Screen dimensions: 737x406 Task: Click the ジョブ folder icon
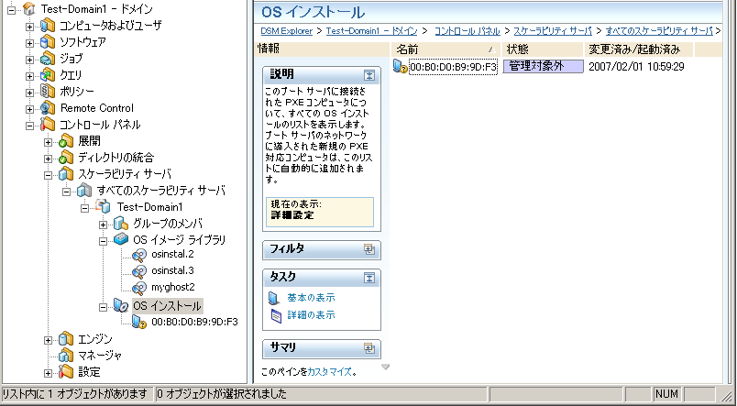(x=48, y=59)
